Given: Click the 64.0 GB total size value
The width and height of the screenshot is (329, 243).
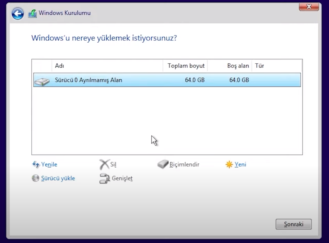Looking at the screenshot, I should coord(195,80).
